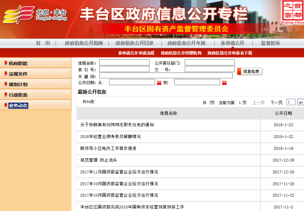Viewport: 304px width, 211px height.
Task: Open the 首页 home menu item
Action: [x=43, y=43]
